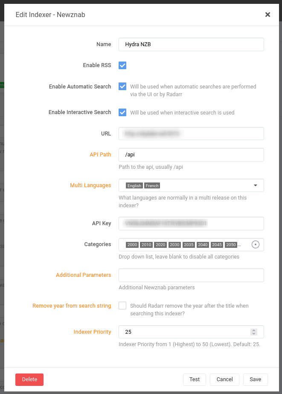Enable Remove year from search string

pyautogui.click(x=122, y=306)
